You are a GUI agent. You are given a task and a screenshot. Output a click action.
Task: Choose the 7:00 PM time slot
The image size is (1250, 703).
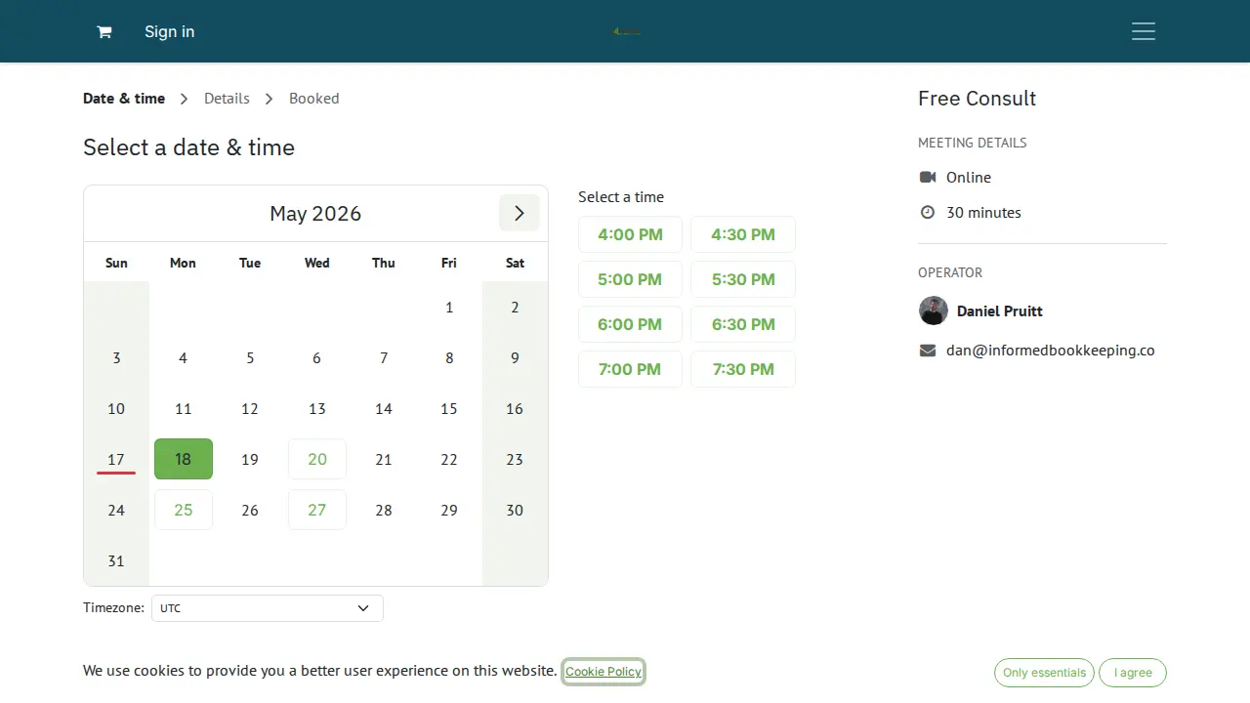630,369
